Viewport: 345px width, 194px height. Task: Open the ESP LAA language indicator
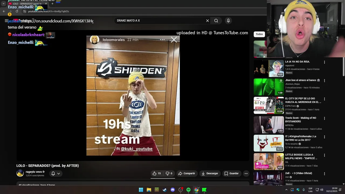(310, 190)
